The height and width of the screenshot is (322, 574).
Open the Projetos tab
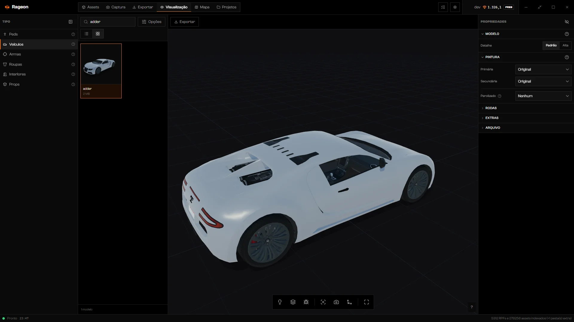click(x=227, y=7)
